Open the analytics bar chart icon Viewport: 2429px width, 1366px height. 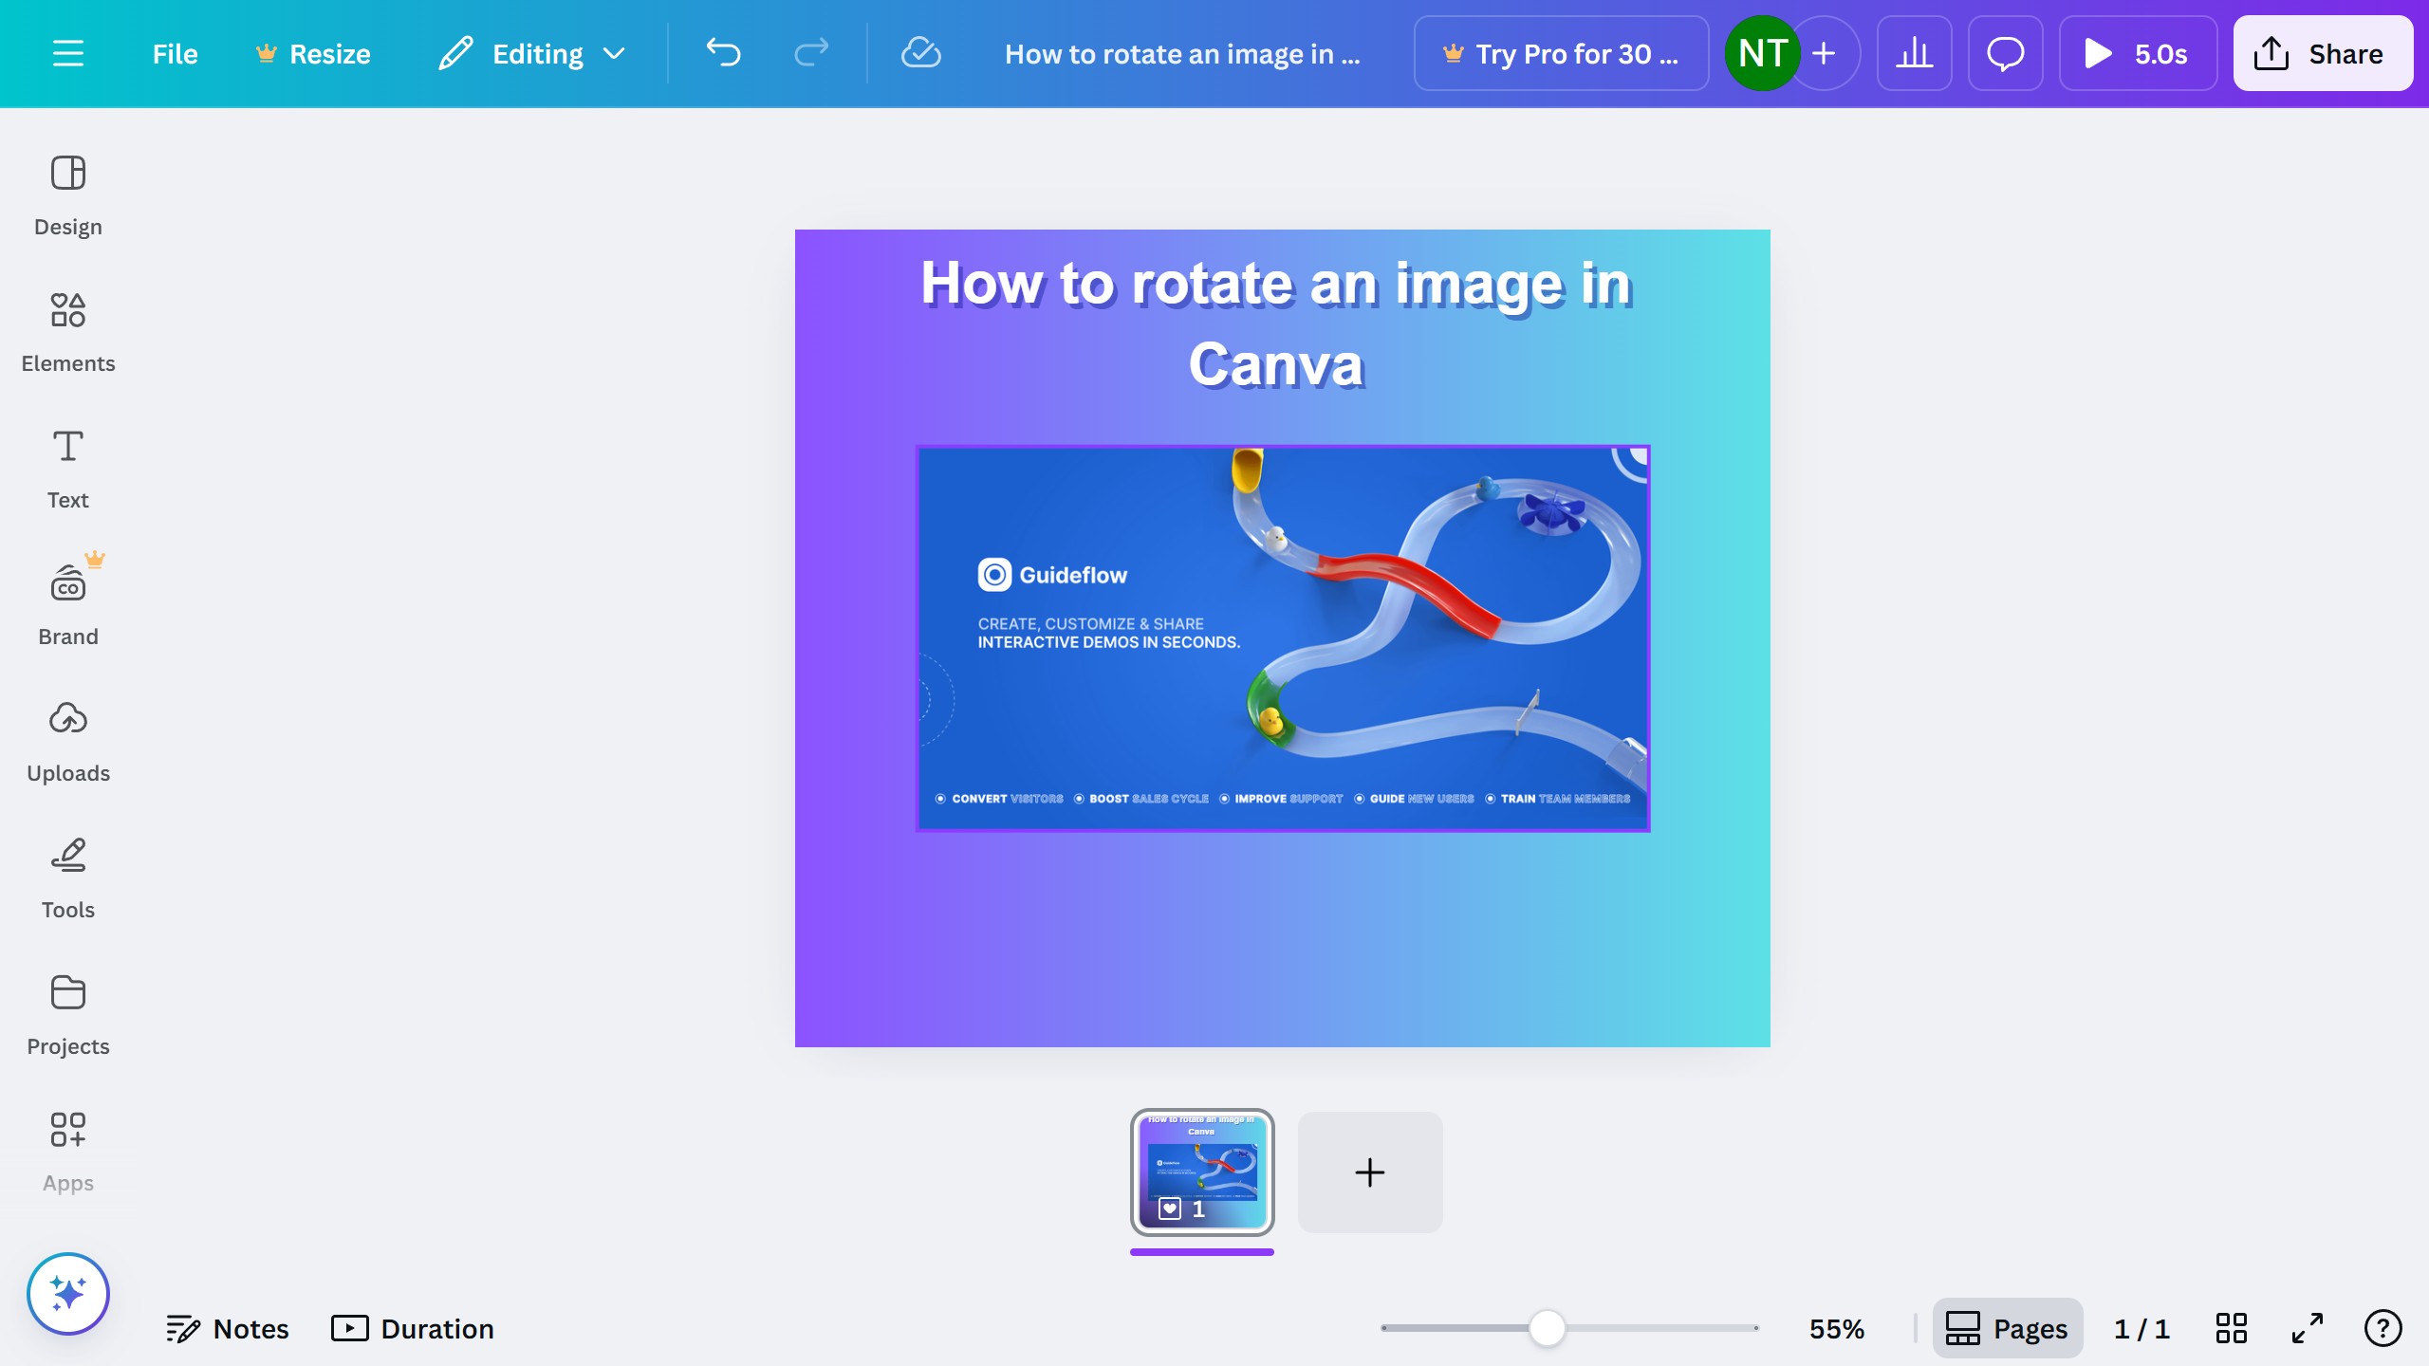(x=1914, y=54)
